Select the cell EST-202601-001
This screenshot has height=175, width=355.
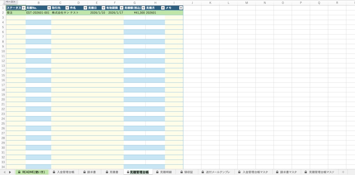click(38, 13)
